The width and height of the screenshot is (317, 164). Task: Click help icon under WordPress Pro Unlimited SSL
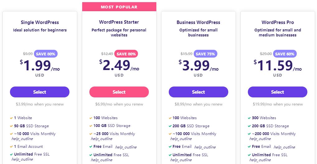click(x=260, y=160)
